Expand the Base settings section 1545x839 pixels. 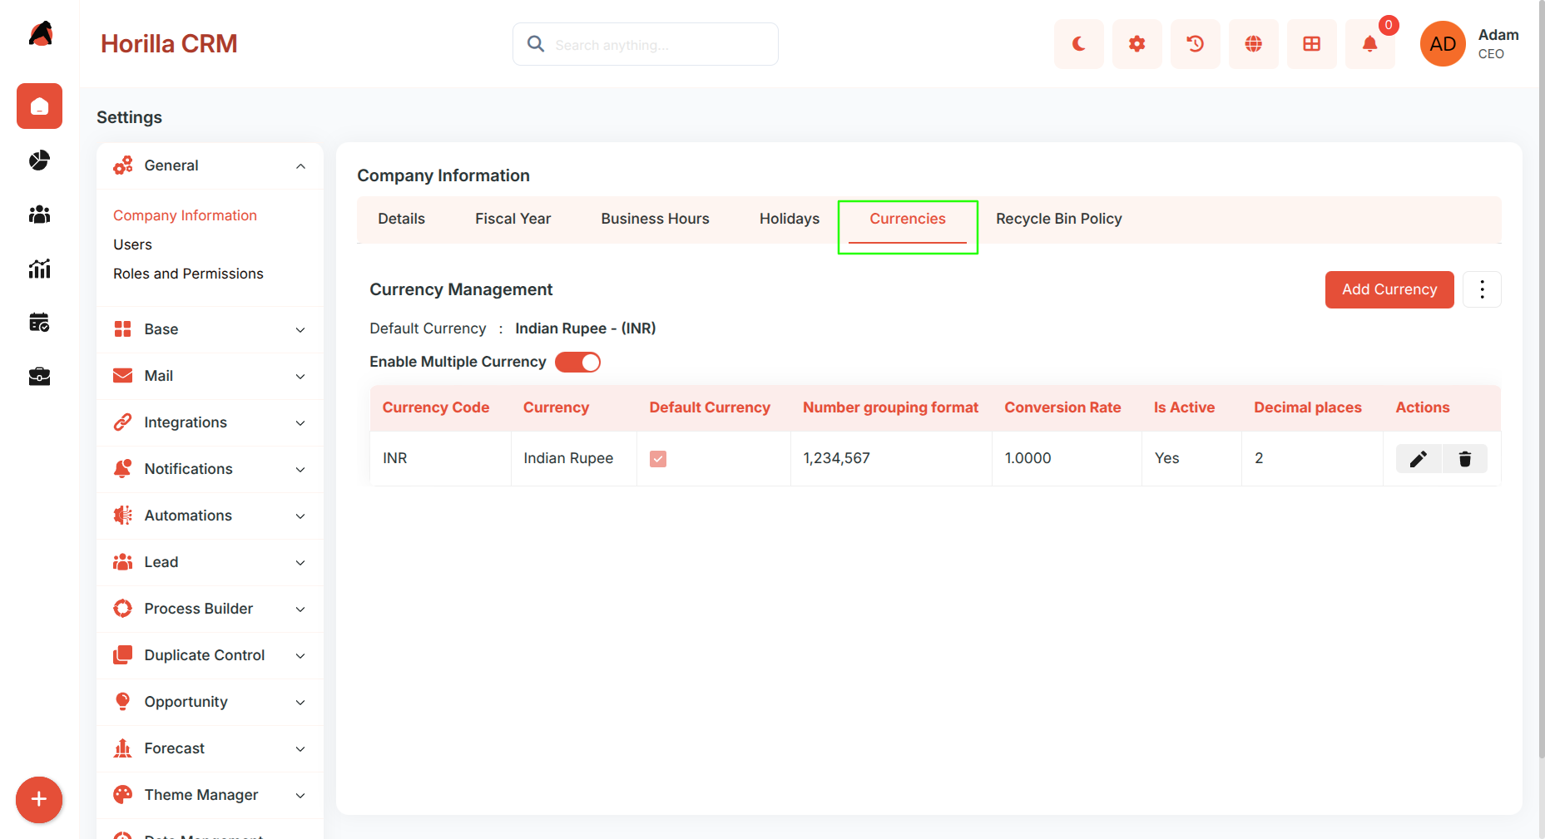210,329
